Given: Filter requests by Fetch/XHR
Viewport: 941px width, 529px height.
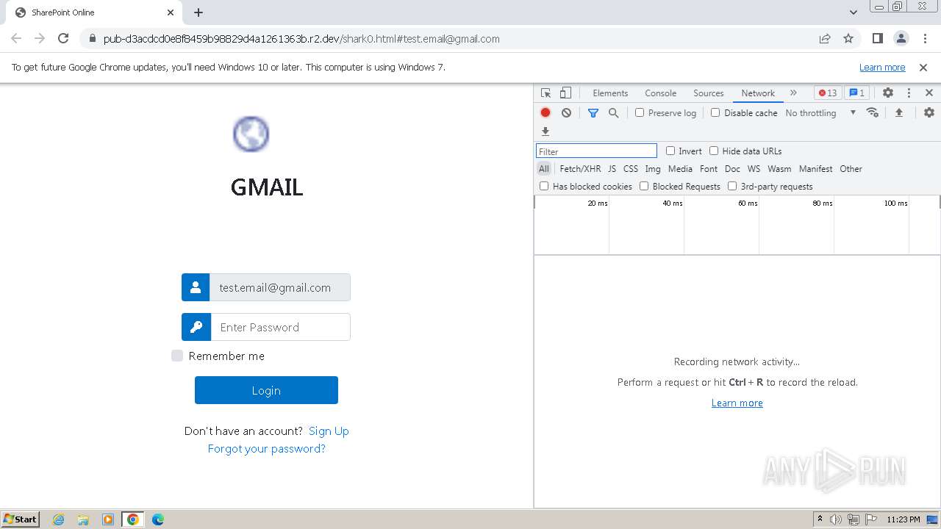Looking at the screenshot, I should tap(580, 169).
